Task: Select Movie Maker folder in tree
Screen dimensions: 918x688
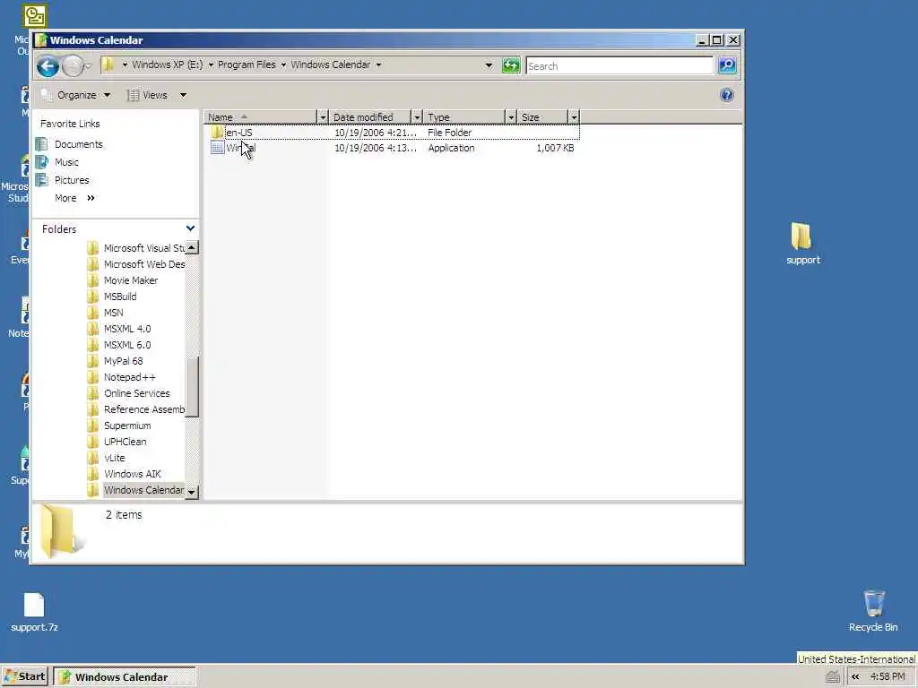Action: (x=131, y=280)
